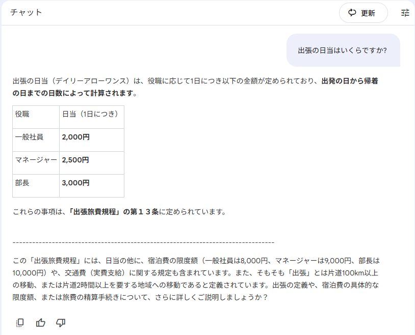The width and height of the screenshot is (415, 335).
Task: Dislike the answer with the thumbs down icon
Action: point(61,322)
